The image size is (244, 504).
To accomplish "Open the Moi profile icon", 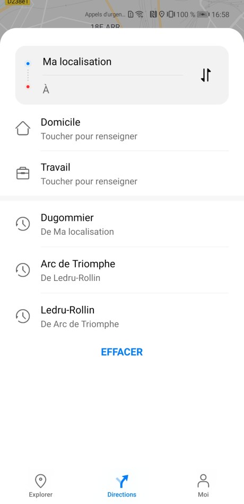I will click(203, 482).
